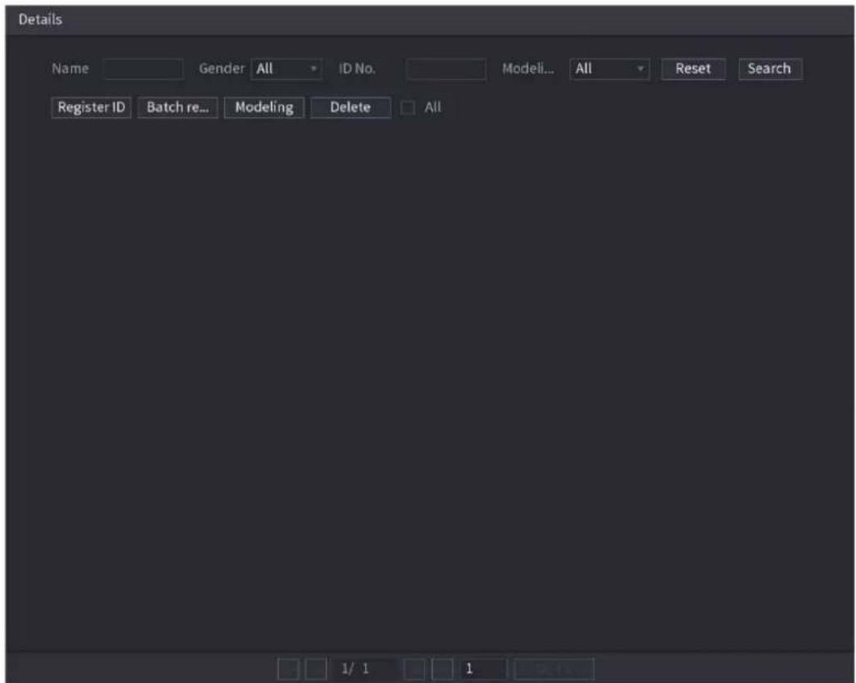Click the Batch register button
This screenshot has height=683, width=856.
[x=178, y=107]
